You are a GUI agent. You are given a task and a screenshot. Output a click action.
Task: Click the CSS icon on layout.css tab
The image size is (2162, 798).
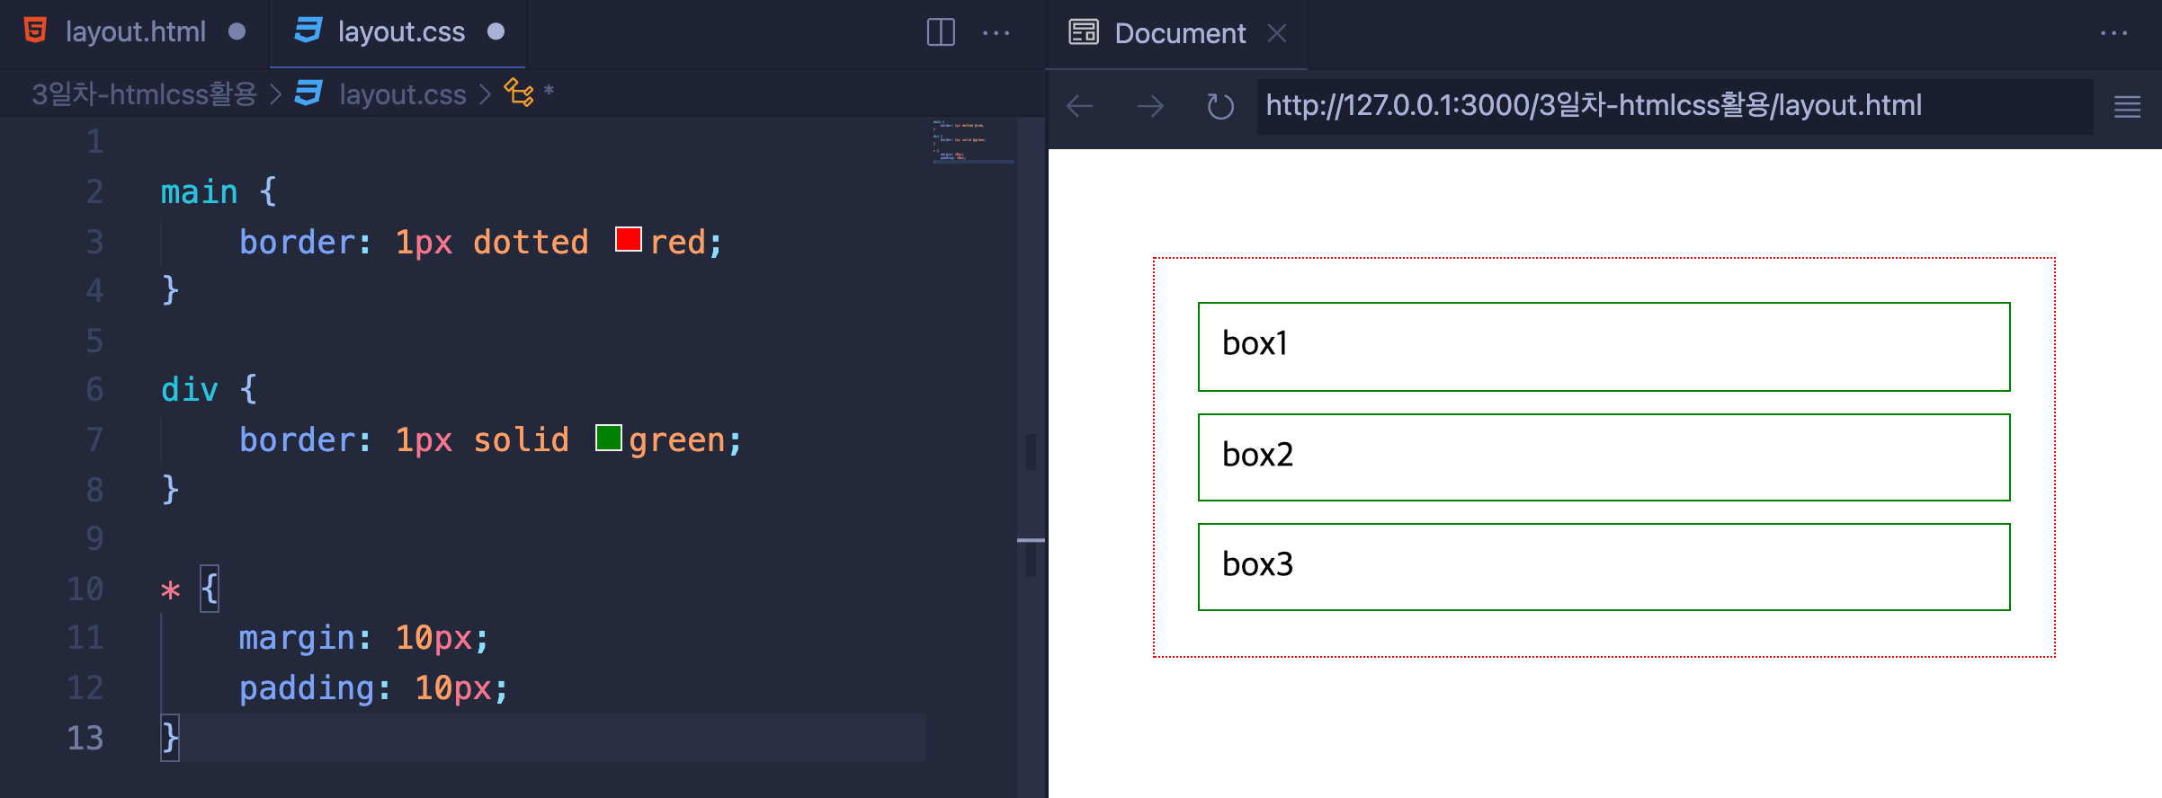pos(308,31)
